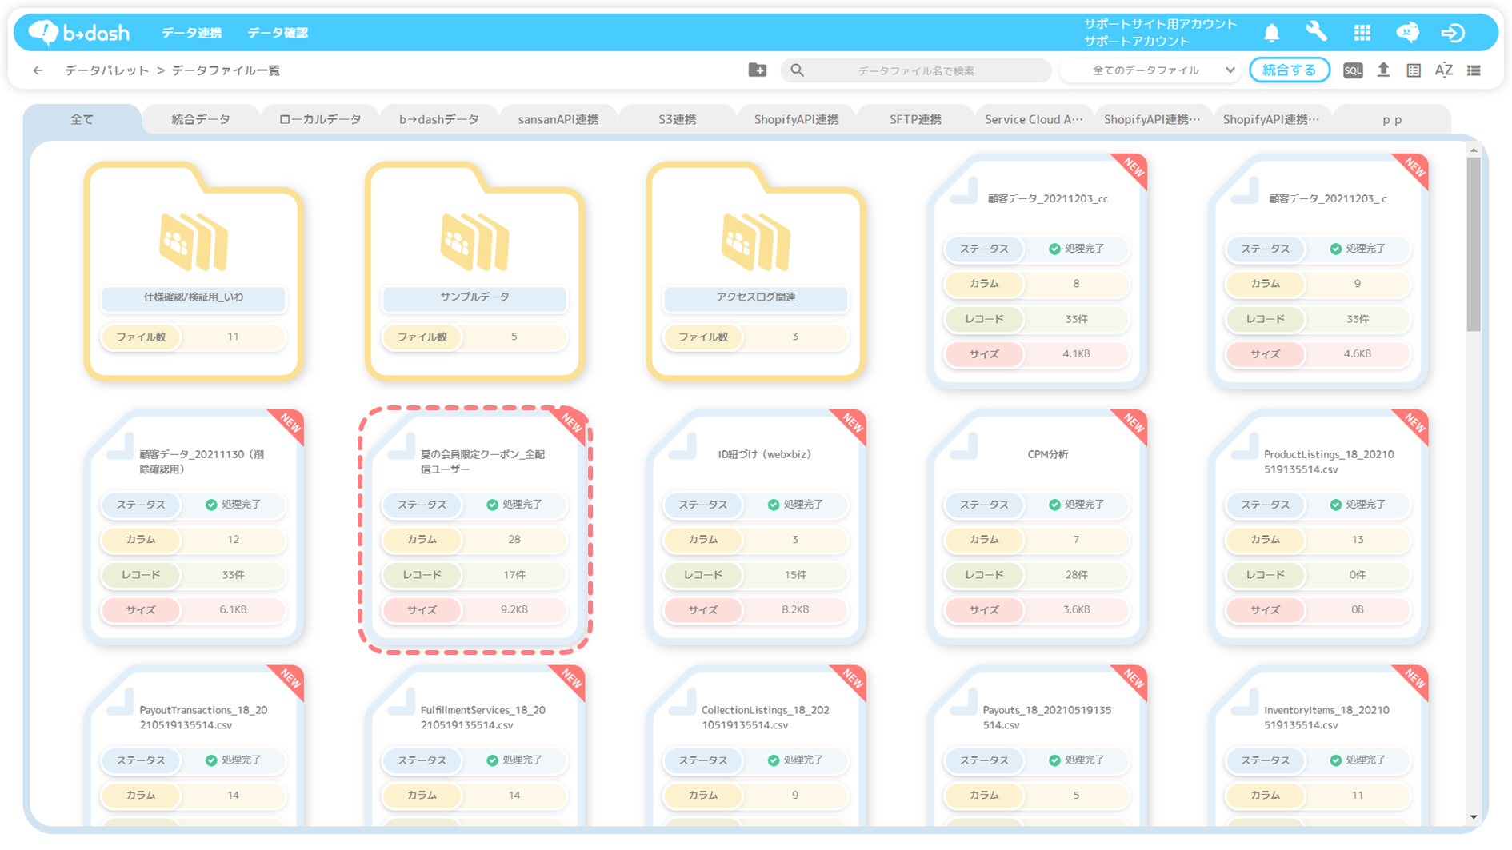Image resolution: width=1512 pixels, height=850 pixels.
Task: Click the scrollbar down arrow
Action: [1474, 817]
